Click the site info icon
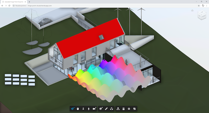The image size is (209, 113). [14, 6]
